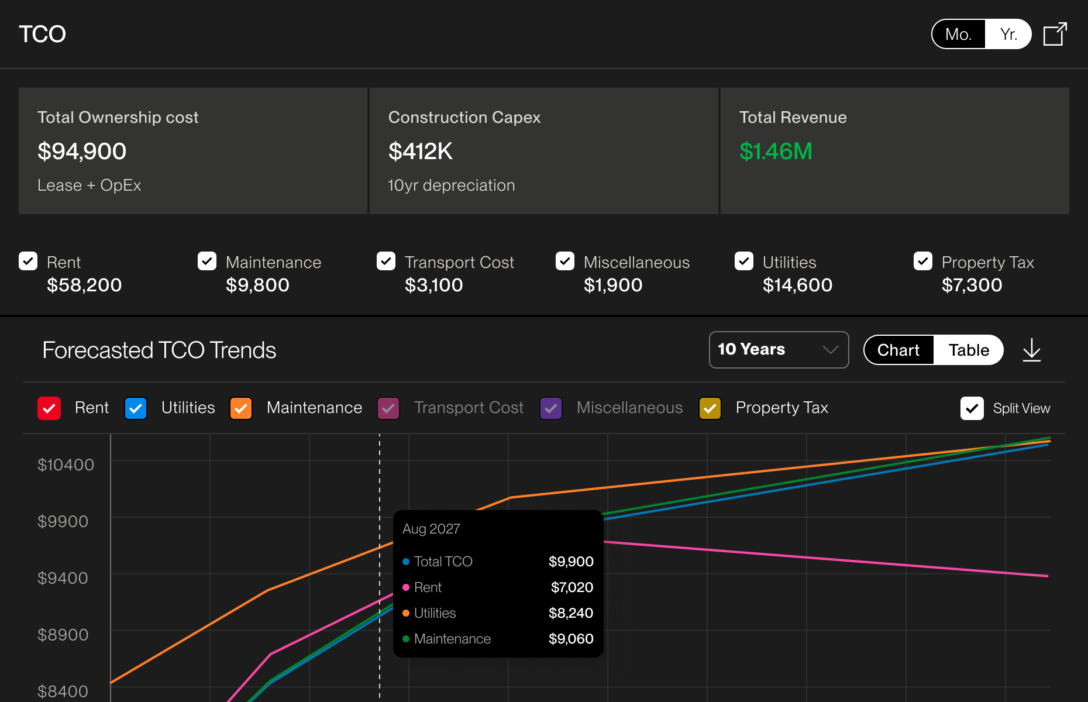Select the Chart view tab

pyautogui.click(x=898, y=350)
